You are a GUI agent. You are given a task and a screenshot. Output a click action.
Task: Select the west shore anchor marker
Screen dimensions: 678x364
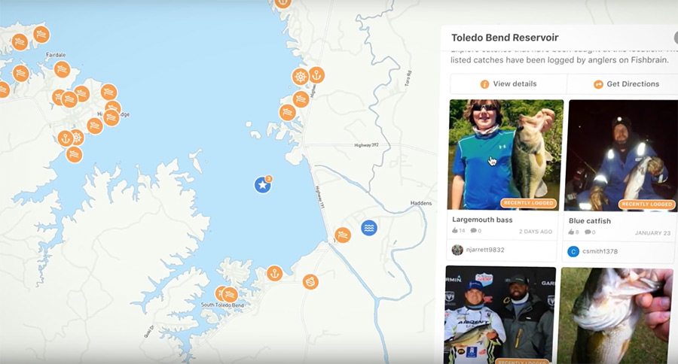click(66, 138)
